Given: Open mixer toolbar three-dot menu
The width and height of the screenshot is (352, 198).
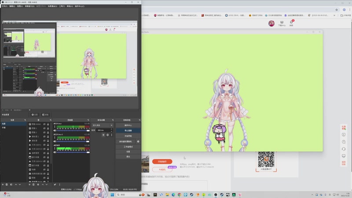Looking at the screenshot, I should [x=59, y=184].
